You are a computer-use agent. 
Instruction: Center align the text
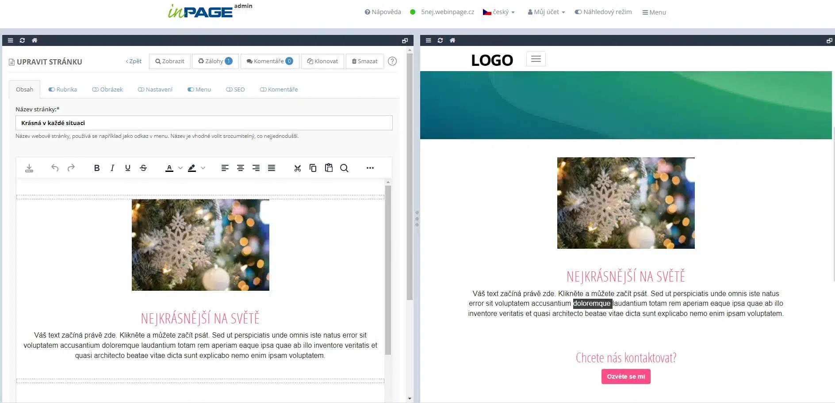click(x=241, y=168)
